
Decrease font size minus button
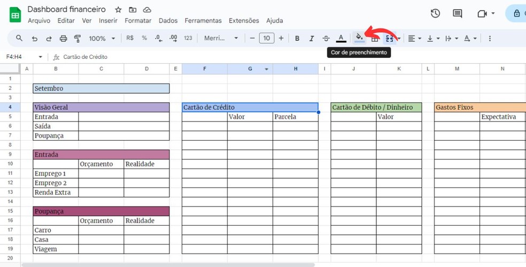click(x=252, y=39)
